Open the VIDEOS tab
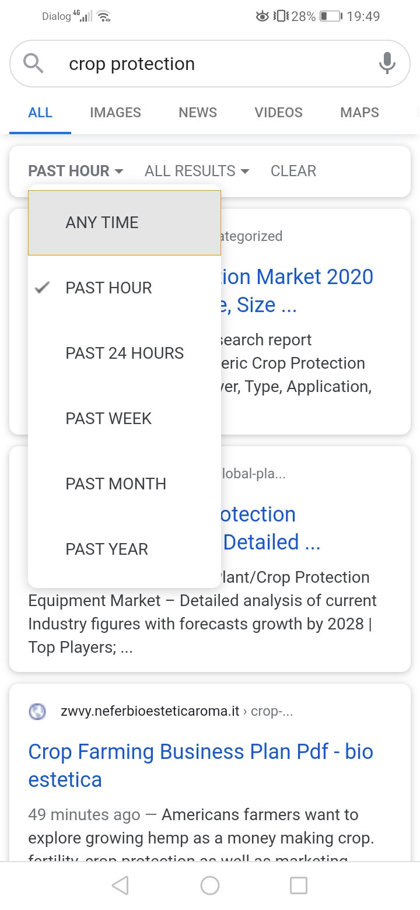420x910 pixels. click(x=278, y=113)
